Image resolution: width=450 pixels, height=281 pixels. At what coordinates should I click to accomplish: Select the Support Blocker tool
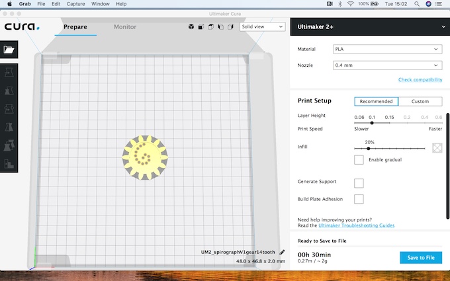coord(9,164)
